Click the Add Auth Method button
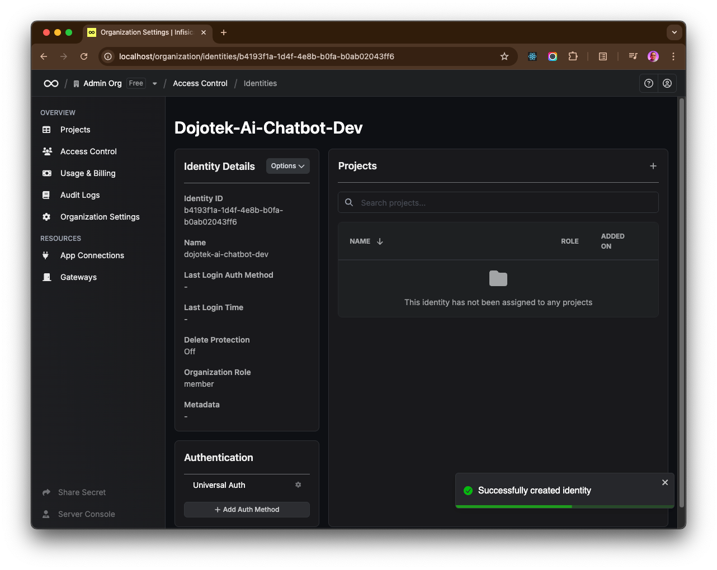The image size is (717, 570). pos(247,510)
